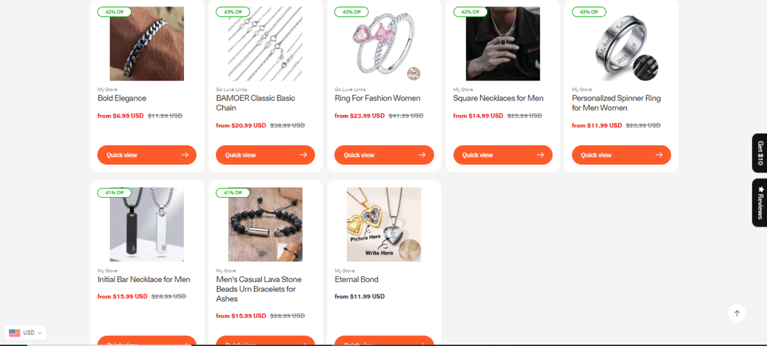Open the Reviews star side tab
The height and width of the screenshot is (346, 767).
[x=759, y=203]
